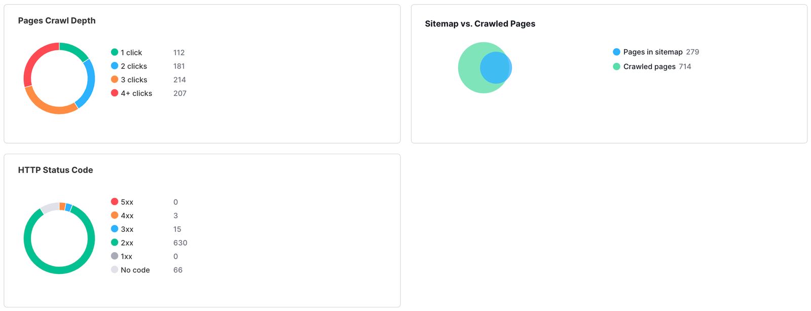Click the 630 value for 2xx status

tap(180, 243)
